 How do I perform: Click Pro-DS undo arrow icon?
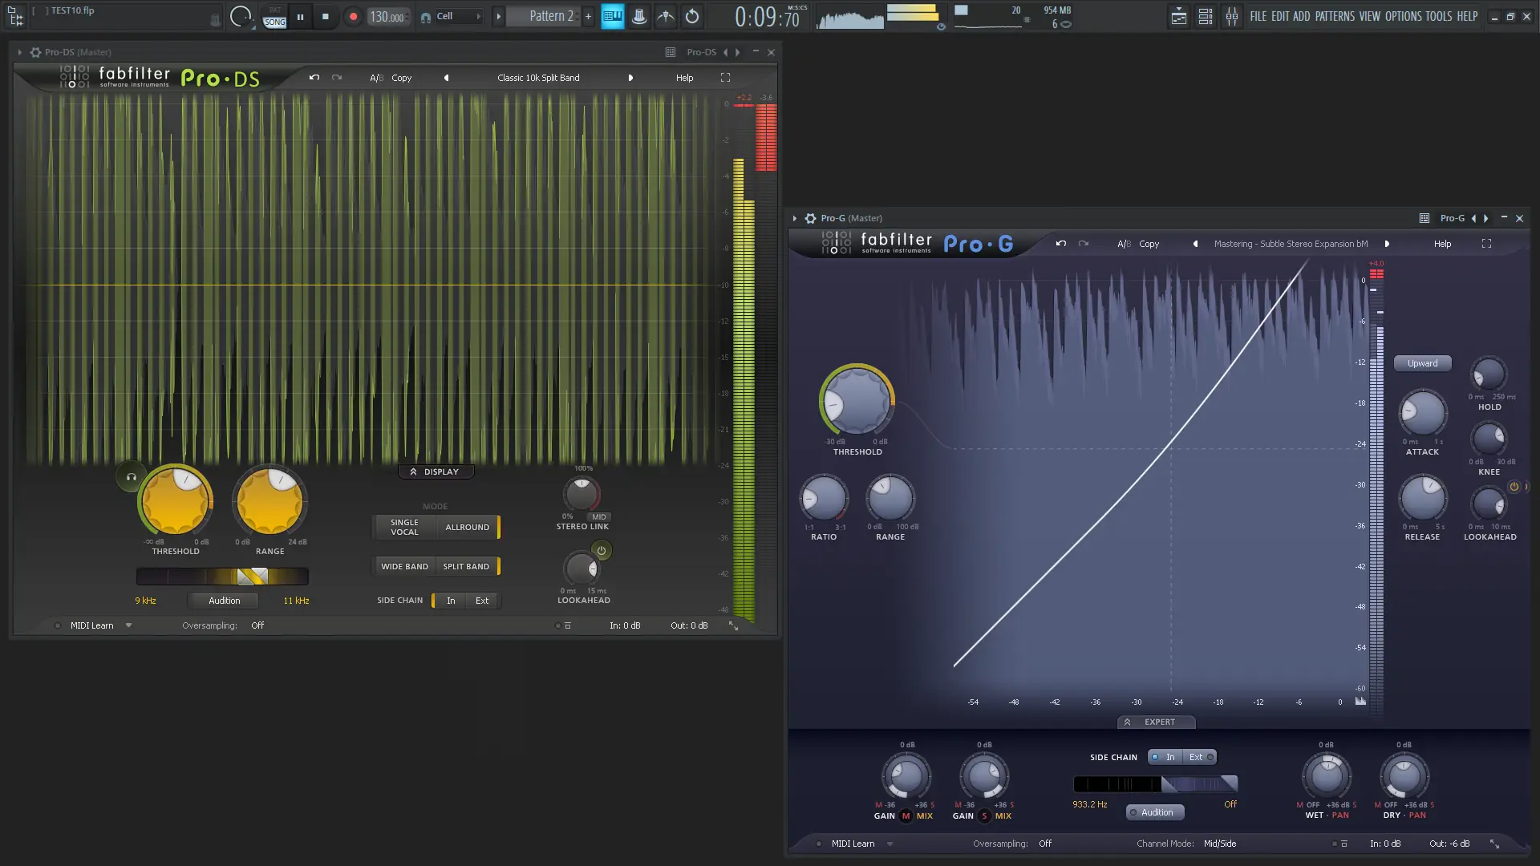(314, 78)
